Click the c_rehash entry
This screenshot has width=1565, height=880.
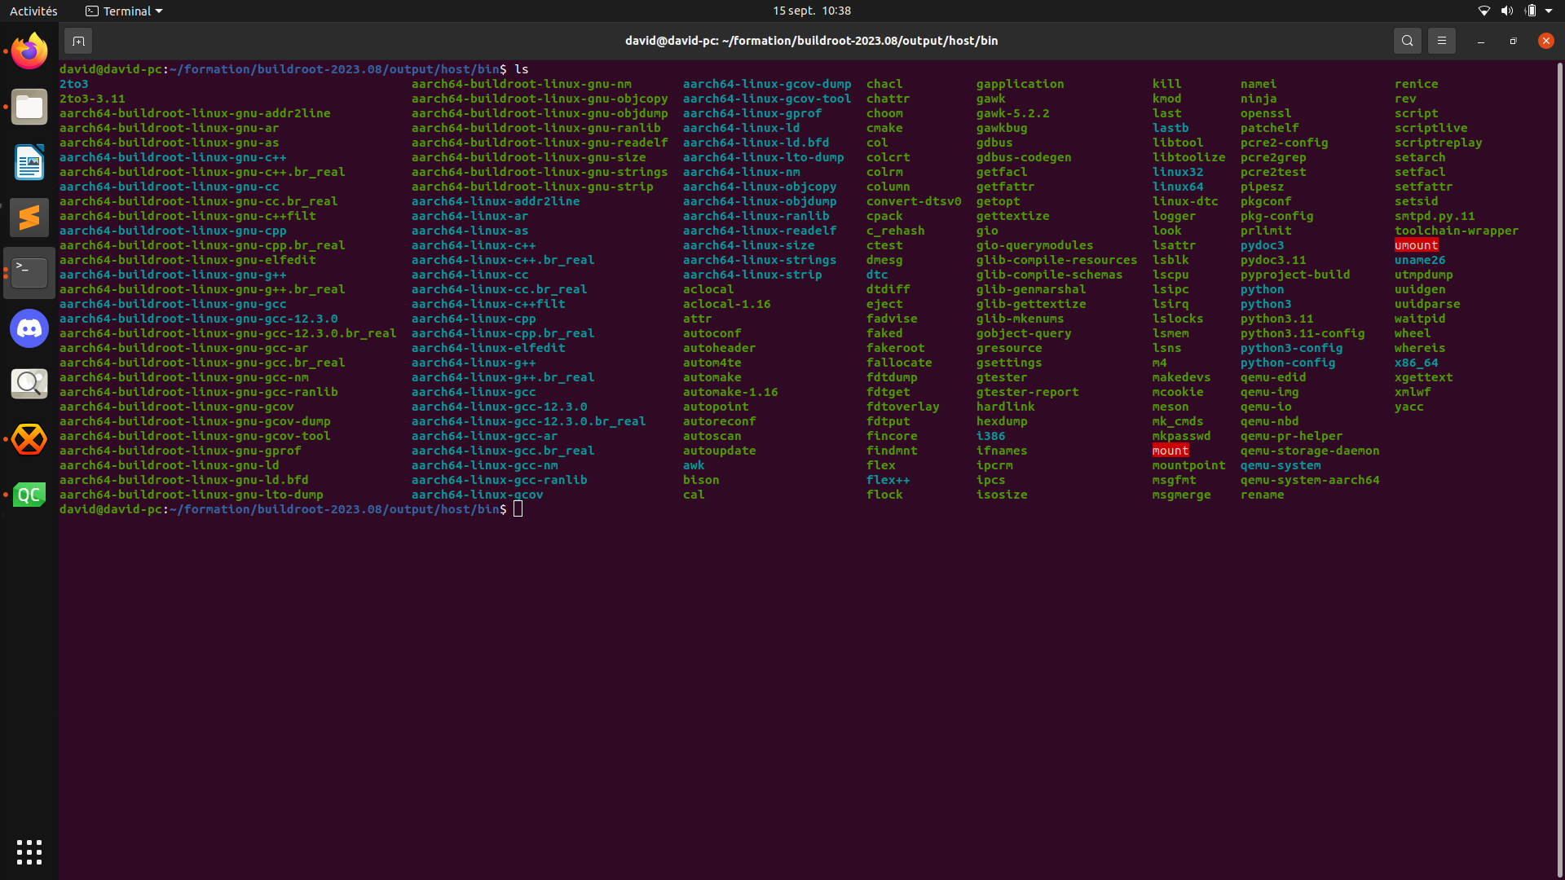point(895,231)
